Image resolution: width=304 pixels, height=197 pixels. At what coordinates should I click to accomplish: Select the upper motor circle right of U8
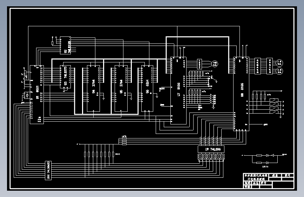[x=279, y=63]
